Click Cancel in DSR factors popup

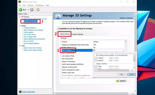[x=131, y=74]
